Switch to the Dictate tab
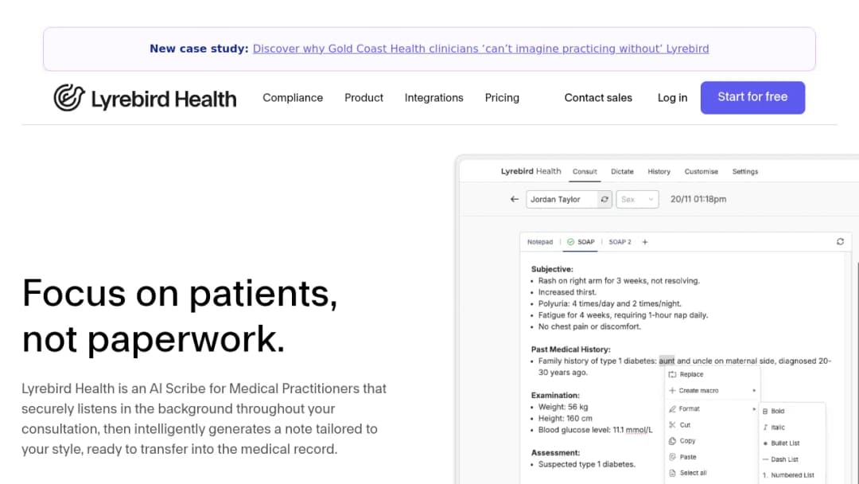 point(622,172)
